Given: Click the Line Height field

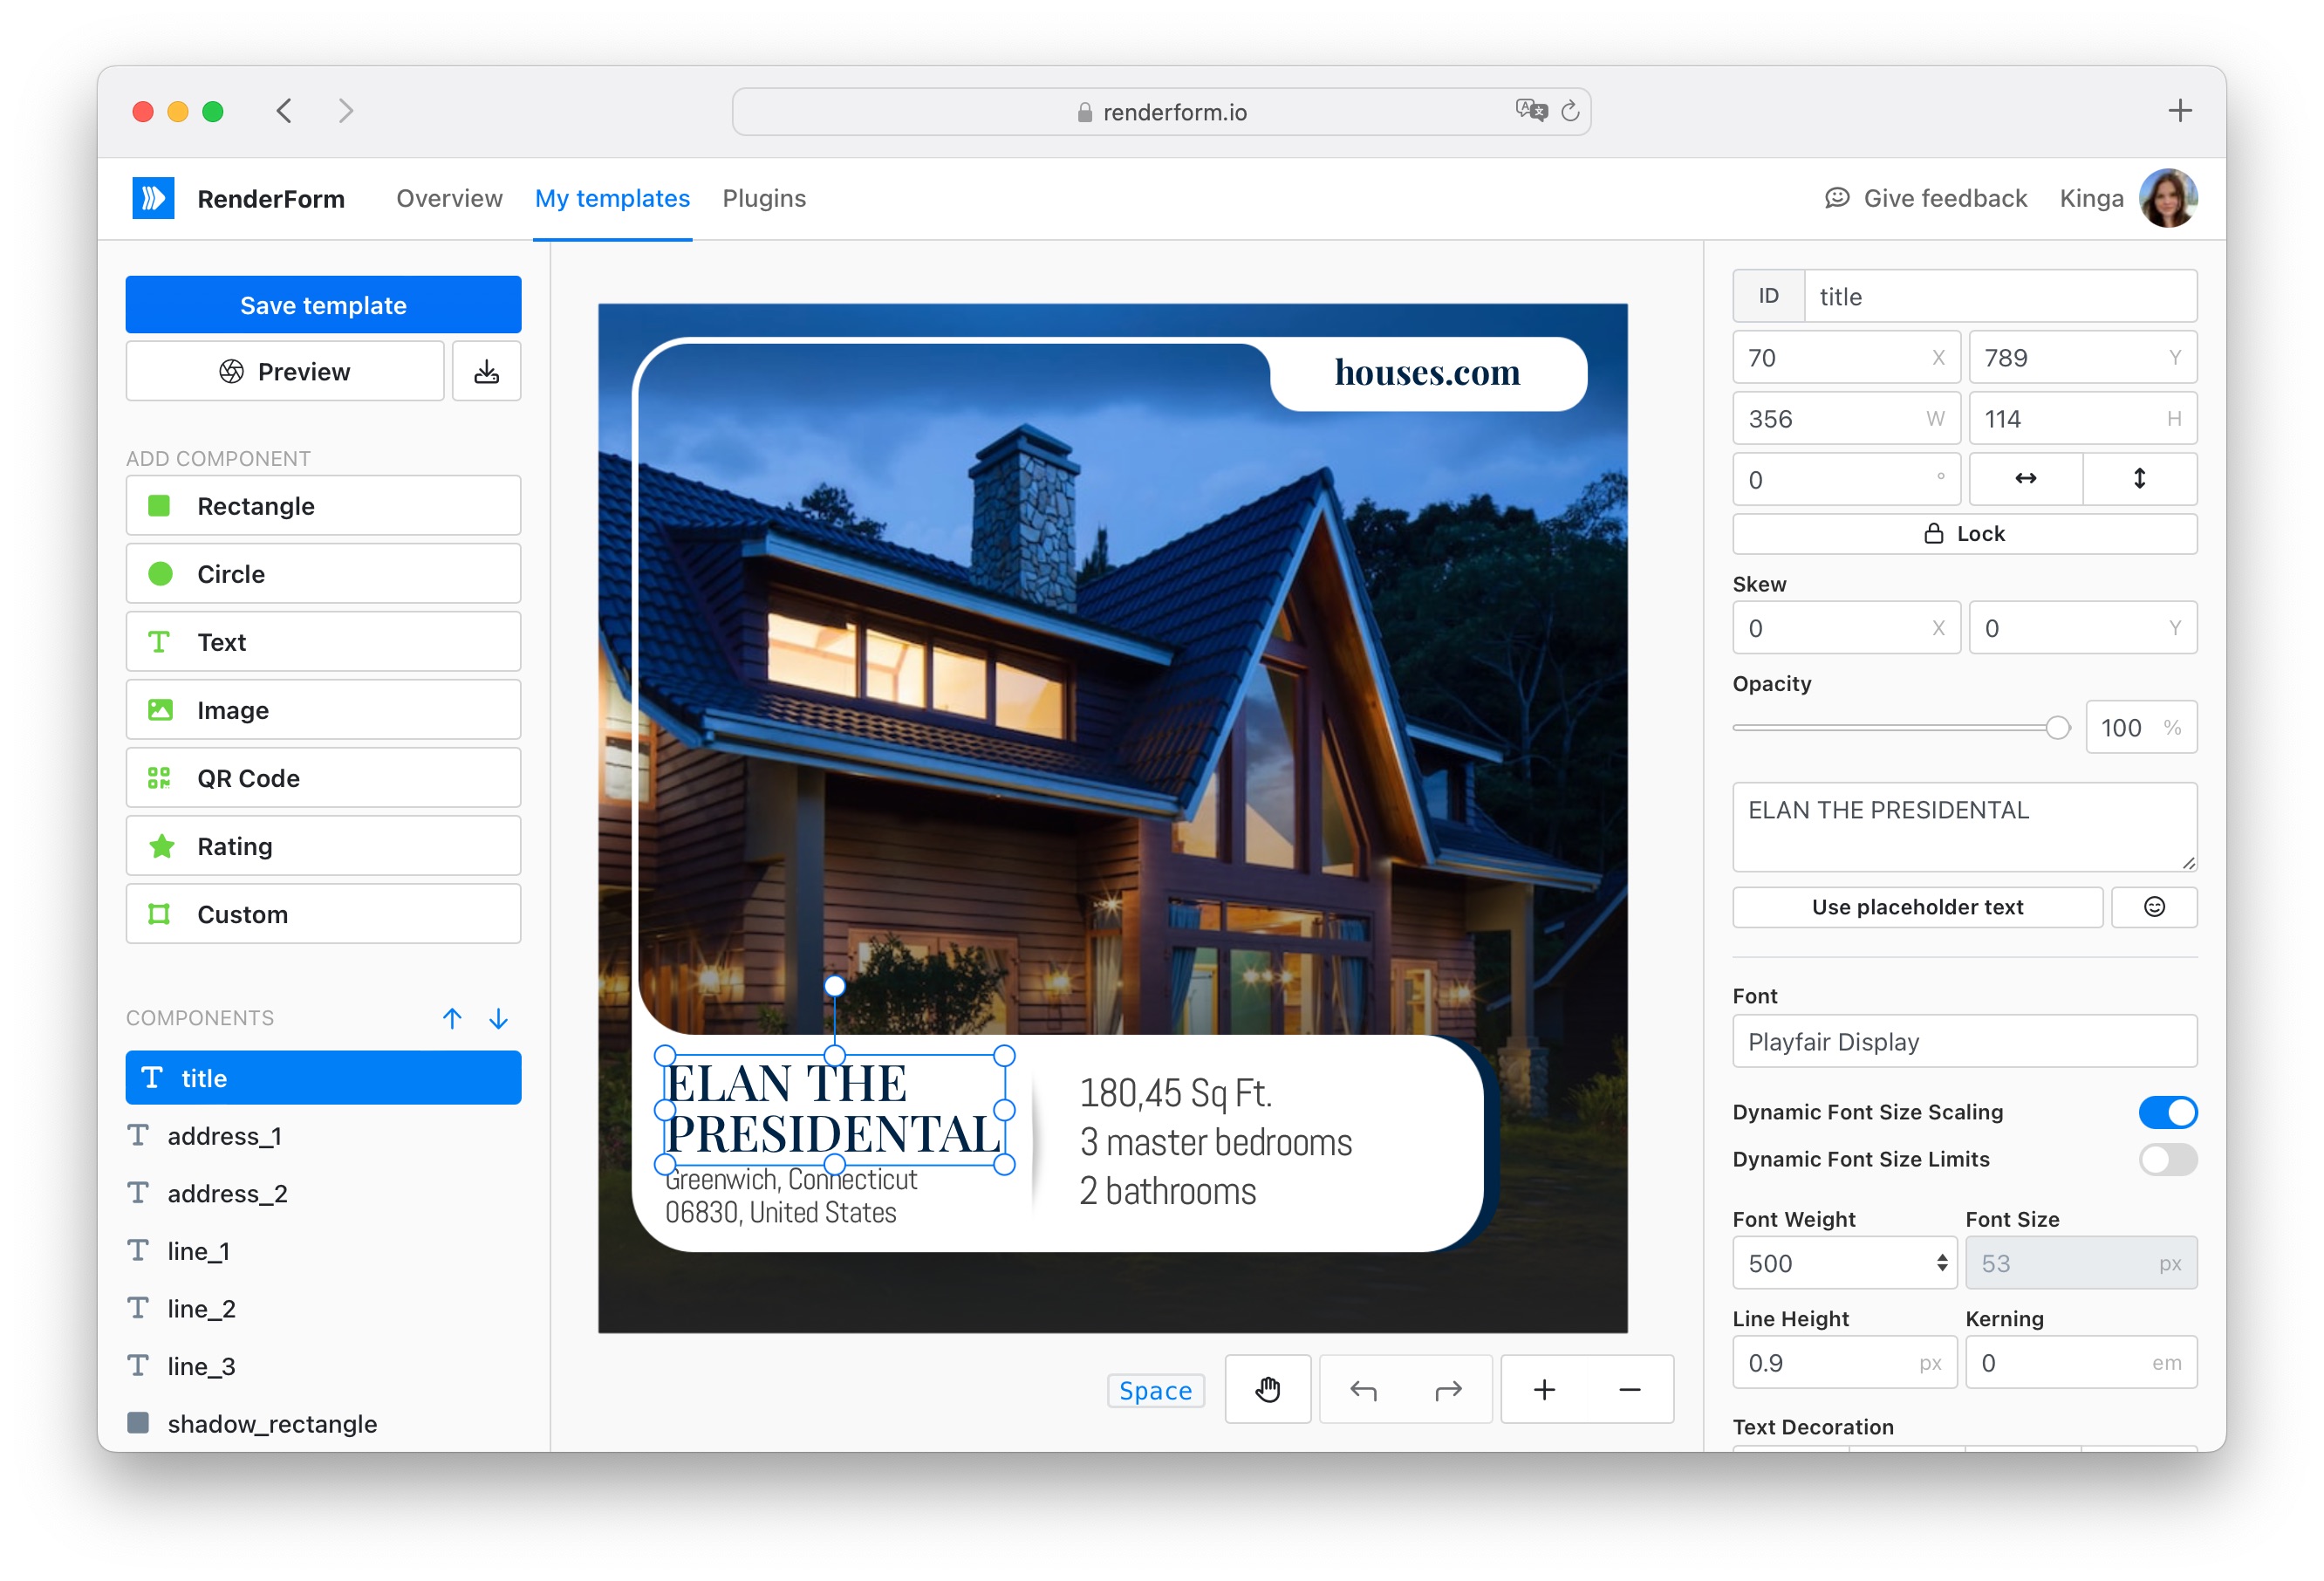Looking at the screenshot, I should coord(1844,1362).
